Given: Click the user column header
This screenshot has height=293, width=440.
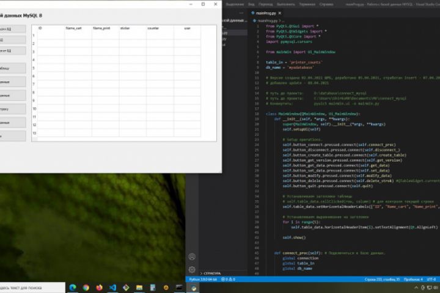Looking at the screenshot, I should coord(187,28).
